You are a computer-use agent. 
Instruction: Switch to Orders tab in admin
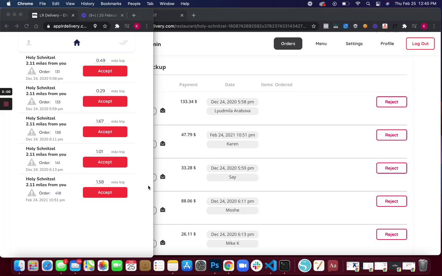288,44
